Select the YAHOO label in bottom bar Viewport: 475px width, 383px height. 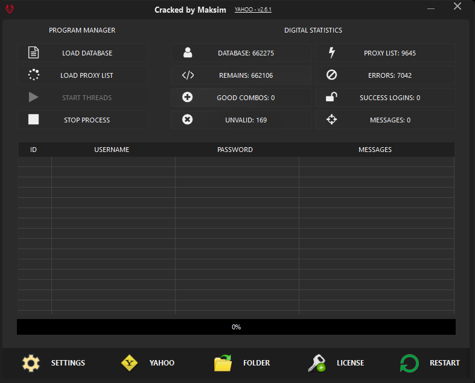[162, 362]
